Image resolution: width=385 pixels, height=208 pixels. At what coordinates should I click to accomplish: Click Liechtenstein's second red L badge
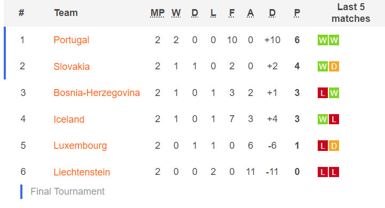point(334,172)
